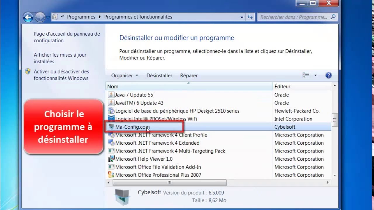This screenshot has width=374, height=210.
Task: Click the change view icon
Action: click(306, 76)
